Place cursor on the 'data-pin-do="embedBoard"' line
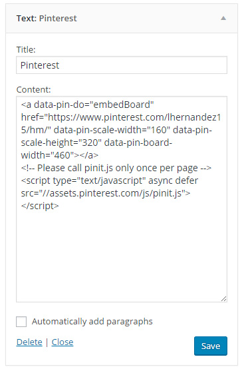The image size is (242, 371). tap(87, 105)
